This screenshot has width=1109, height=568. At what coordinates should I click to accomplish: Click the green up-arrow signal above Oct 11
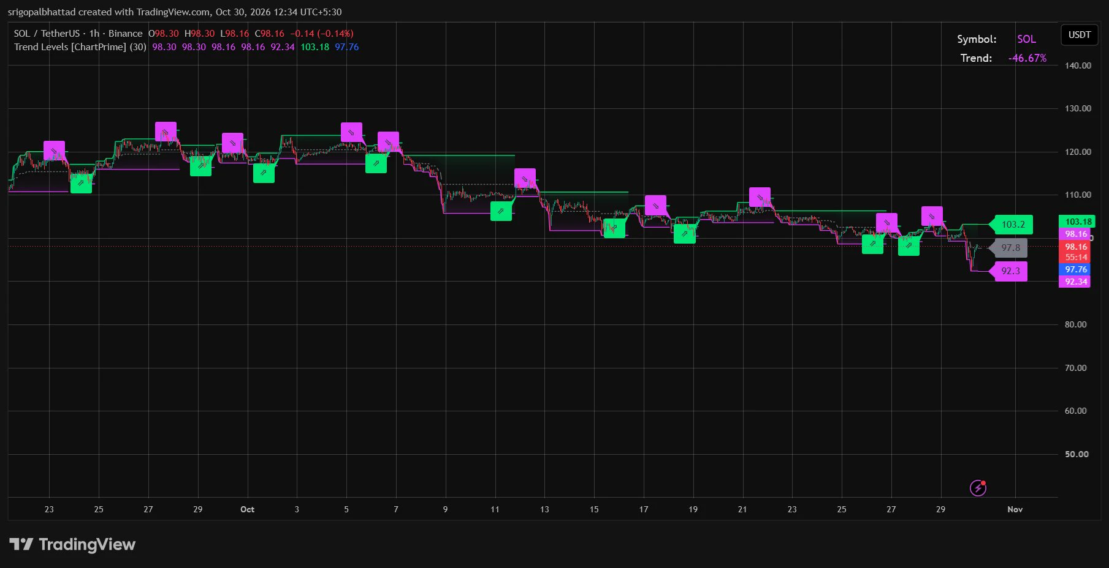(501, 211)
